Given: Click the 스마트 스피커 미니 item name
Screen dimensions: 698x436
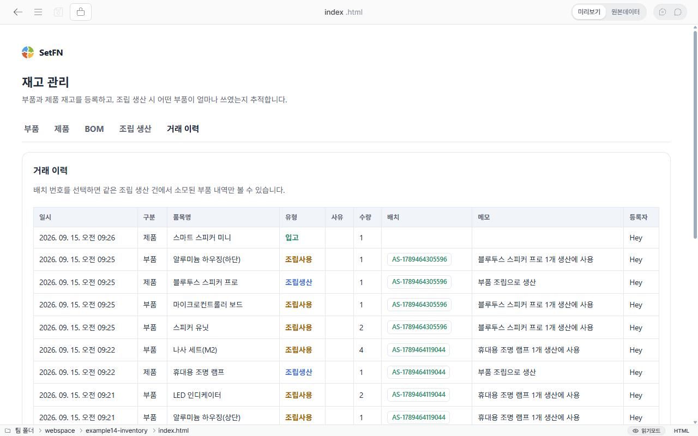Looking at the screenshot, I should 202,238.
